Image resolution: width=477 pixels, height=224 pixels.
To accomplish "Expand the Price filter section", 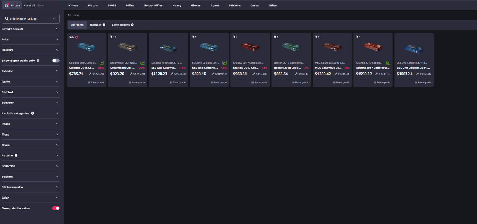I will 30,39.
